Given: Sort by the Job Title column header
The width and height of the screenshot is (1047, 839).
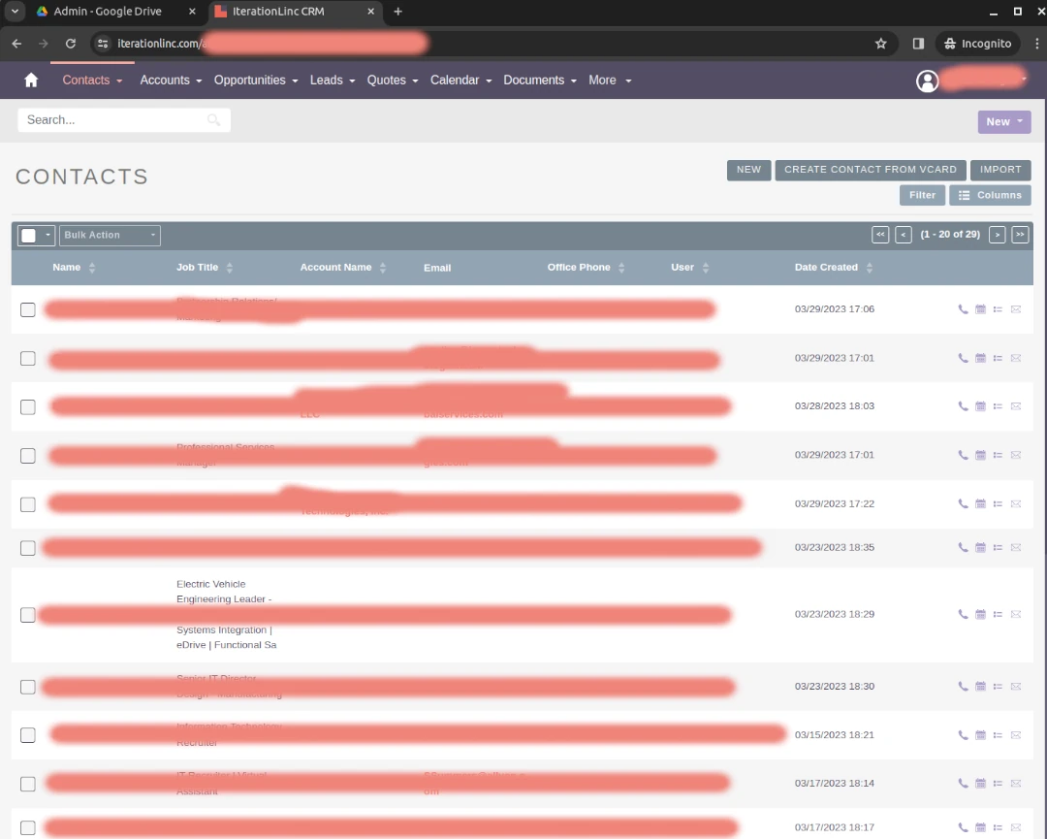Looking at the screenshot, I should [x=197, y=267].
